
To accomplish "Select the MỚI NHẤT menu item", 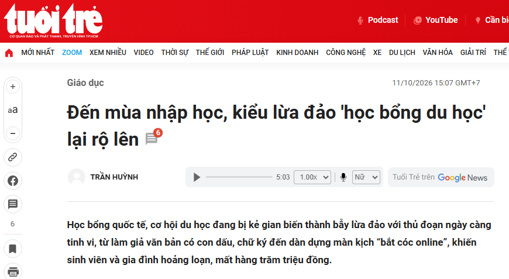I will tap(37, 53).
